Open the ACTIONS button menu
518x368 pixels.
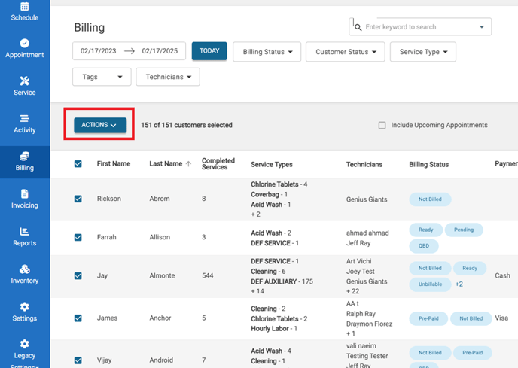(99, 125)
